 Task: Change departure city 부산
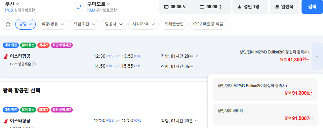click(12, 4)
